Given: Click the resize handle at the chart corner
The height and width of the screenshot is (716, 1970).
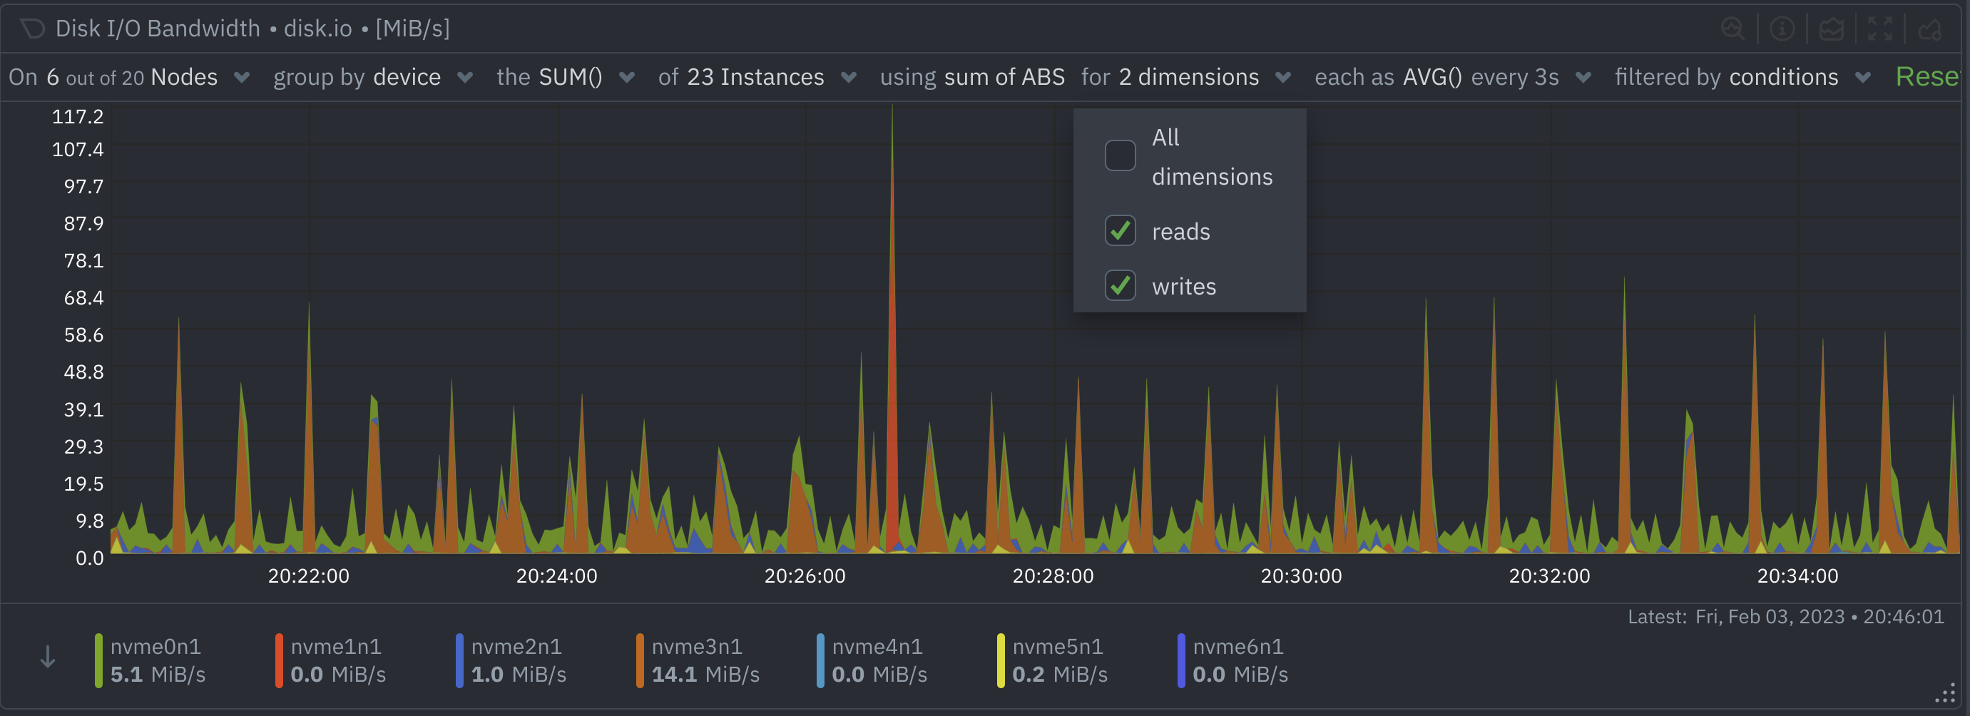Looking at the screenshot, I should (1946, 694).
